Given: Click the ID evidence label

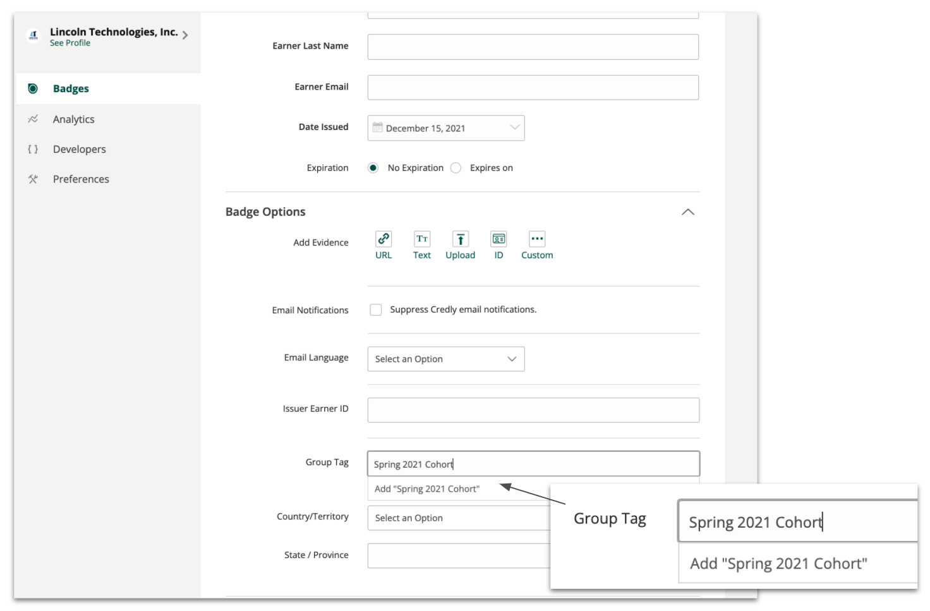Looking at the screenshot, I should 498,255.
